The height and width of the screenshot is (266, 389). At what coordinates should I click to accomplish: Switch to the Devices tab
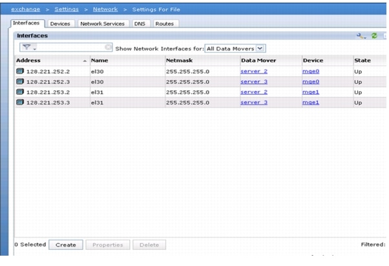coord(60,23)
